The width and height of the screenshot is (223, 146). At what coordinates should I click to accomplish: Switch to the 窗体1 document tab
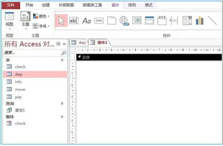pyautogui.click(x=99, y=42)
